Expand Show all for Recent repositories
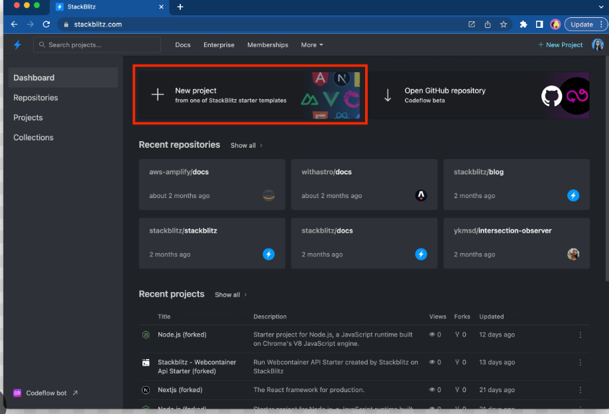This screenshot has height=414, width=609. click(x=247, y=145)
